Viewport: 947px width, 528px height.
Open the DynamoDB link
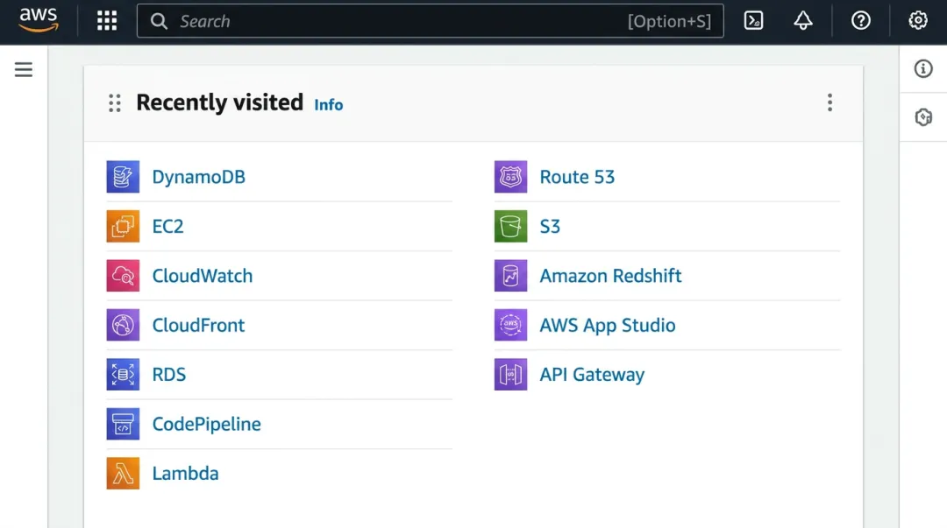point(199,177)
